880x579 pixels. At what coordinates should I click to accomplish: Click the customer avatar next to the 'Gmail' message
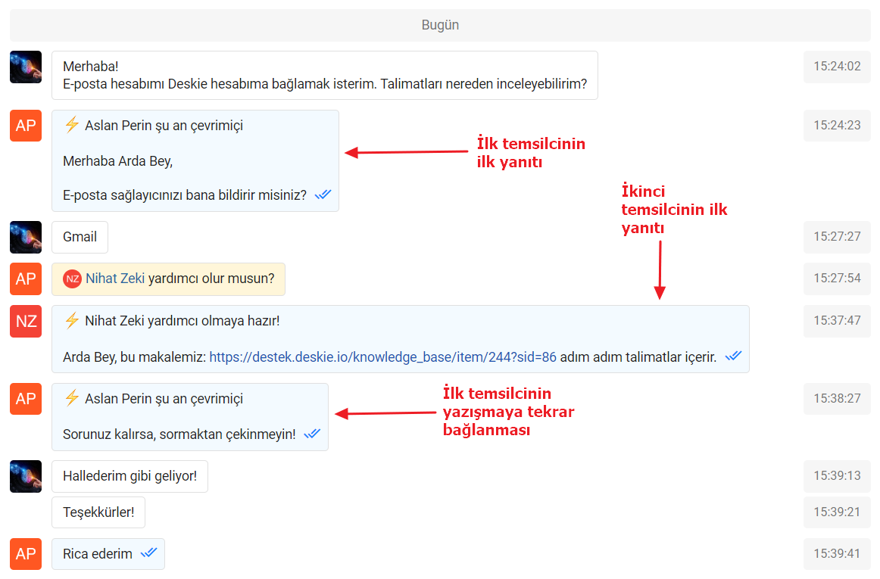[x=26, y=238]
